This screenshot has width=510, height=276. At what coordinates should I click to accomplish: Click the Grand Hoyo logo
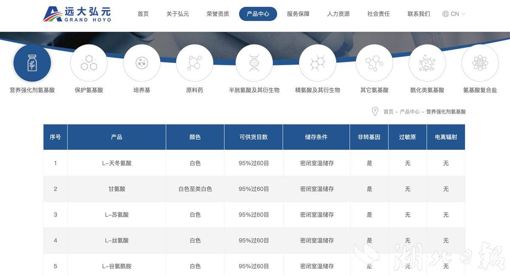tap(77, 14)
